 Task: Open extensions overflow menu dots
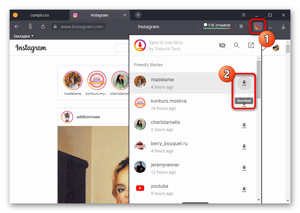coord(270,28)
